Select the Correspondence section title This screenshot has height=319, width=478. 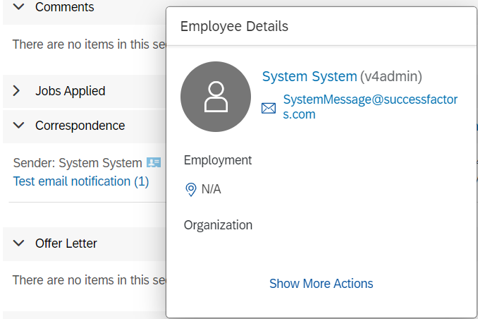(x=80, y=126)
